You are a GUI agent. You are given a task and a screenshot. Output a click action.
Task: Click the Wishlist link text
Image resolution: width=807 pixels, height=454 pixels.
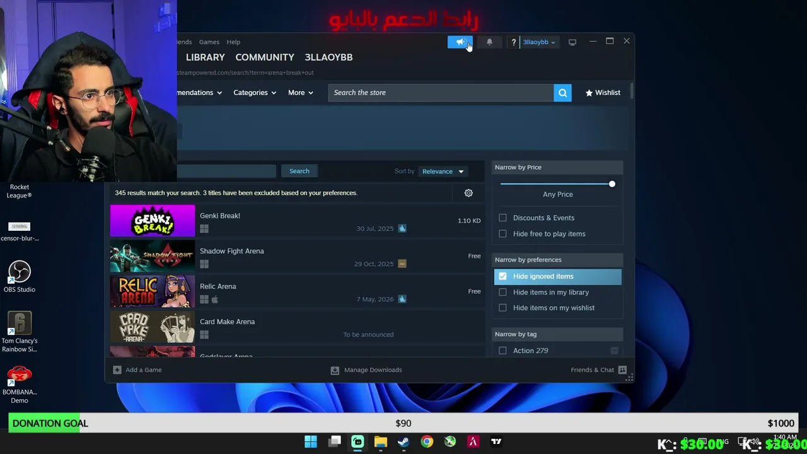[608, 93]
